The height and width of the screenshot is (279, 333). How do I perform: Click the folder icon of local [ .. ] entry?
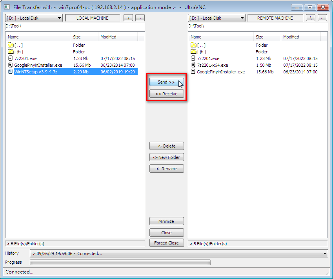point(11,45)
